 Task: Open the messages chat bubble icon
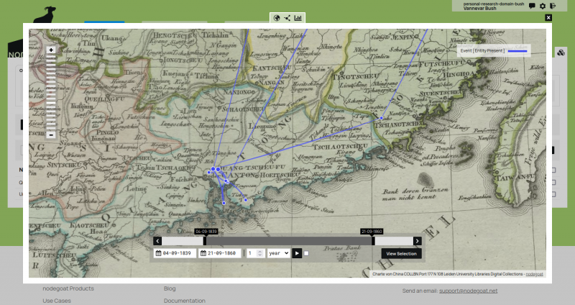coord(532,6)
